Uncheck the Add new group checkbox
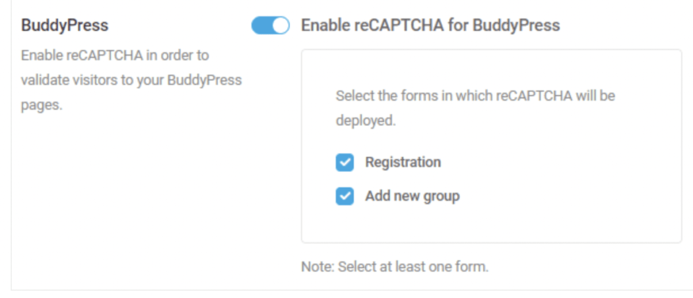 click(x=345, y=196)
